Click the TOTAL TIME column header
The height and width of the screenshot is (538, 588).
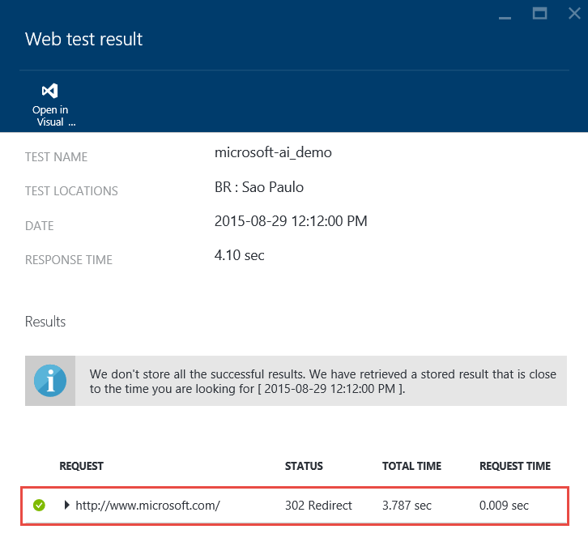click(x=411, y=466)
